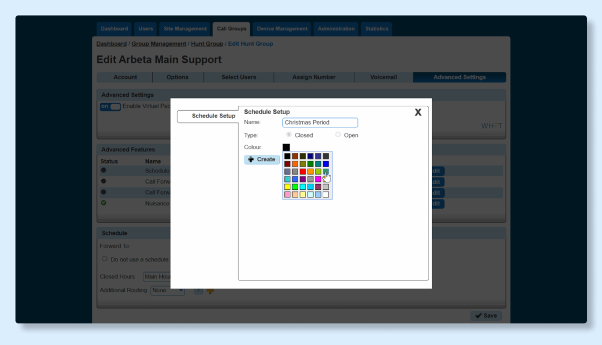602x345 pixels.
Task: Click the WH?T logo
Action: [x=492, y=126]
